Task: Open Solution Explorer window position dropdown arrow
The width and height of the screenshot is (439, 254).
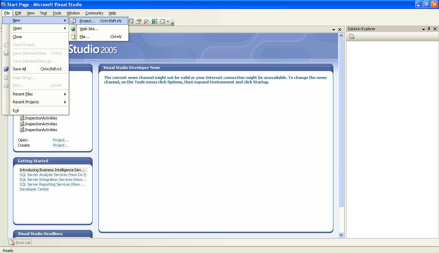Action: (424, 29)
